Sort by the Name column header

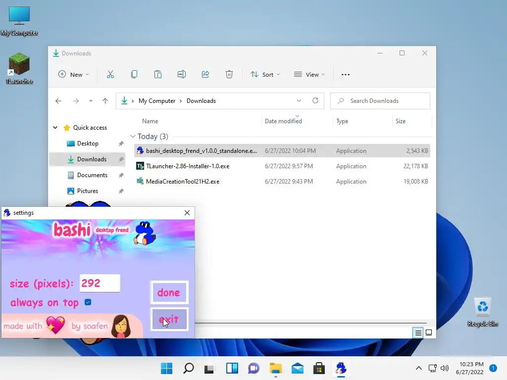click(150, 121)
